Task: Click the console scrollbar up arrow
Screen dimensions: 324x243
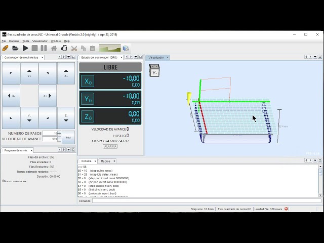Action: [x=320, y=167]
